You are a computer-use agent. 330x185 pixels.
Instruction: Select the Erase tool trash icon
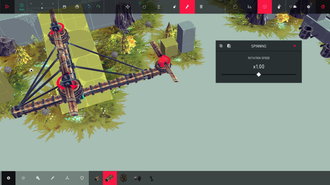coord(201,6)
